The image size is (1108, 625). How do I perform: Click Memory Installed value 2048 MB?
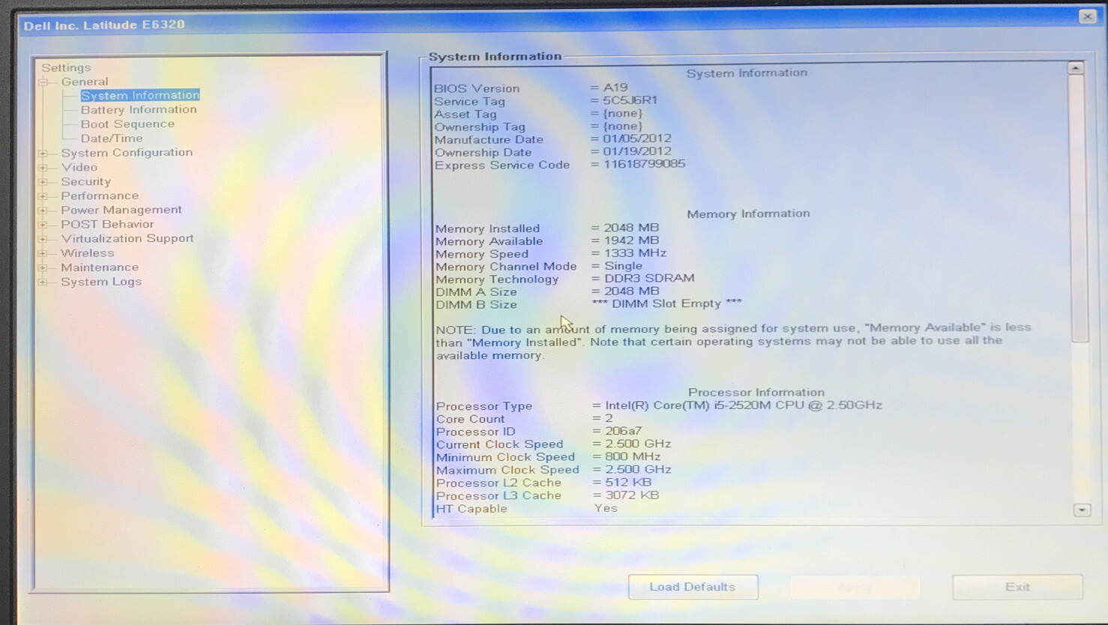pyautogui.click(x=631, y=228)
